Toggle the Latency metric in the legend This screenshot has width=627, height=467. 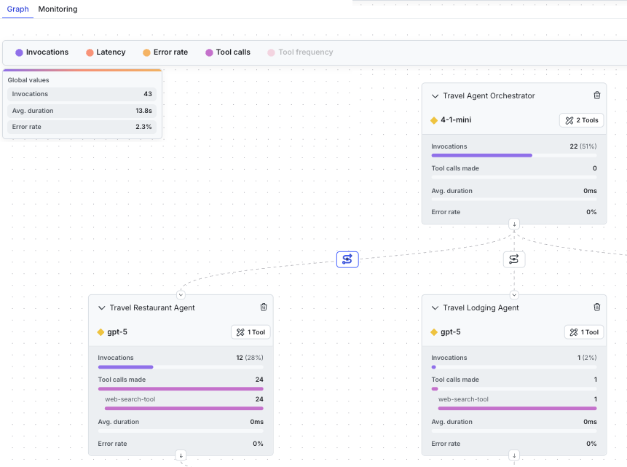(106, 52)
